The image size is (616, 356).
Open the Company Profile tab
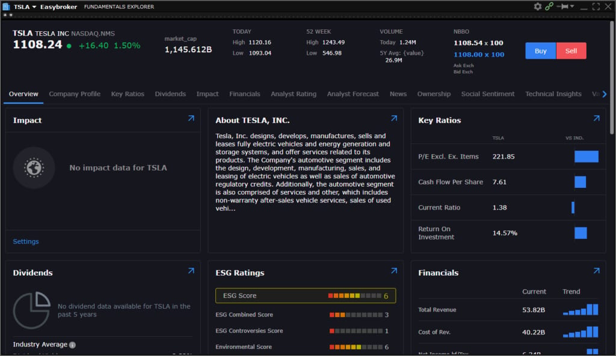75,94
